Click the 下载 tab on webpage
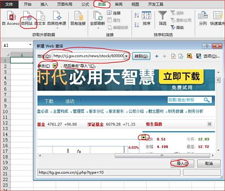This screenshot has width=225, height=191. pyautogui.click(x=49, y=101)
